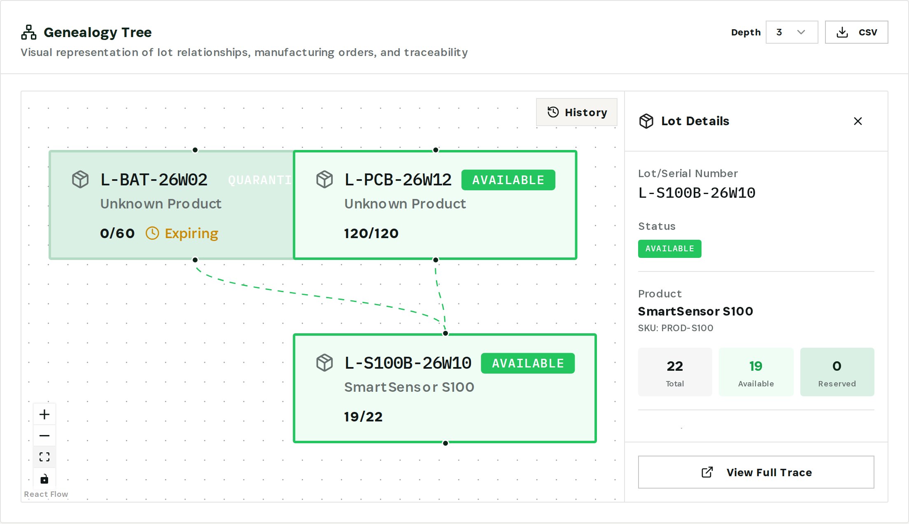Open the React Flow attribution link
Viewport: 909px width, 524px height.
click(x=46, y=494)
